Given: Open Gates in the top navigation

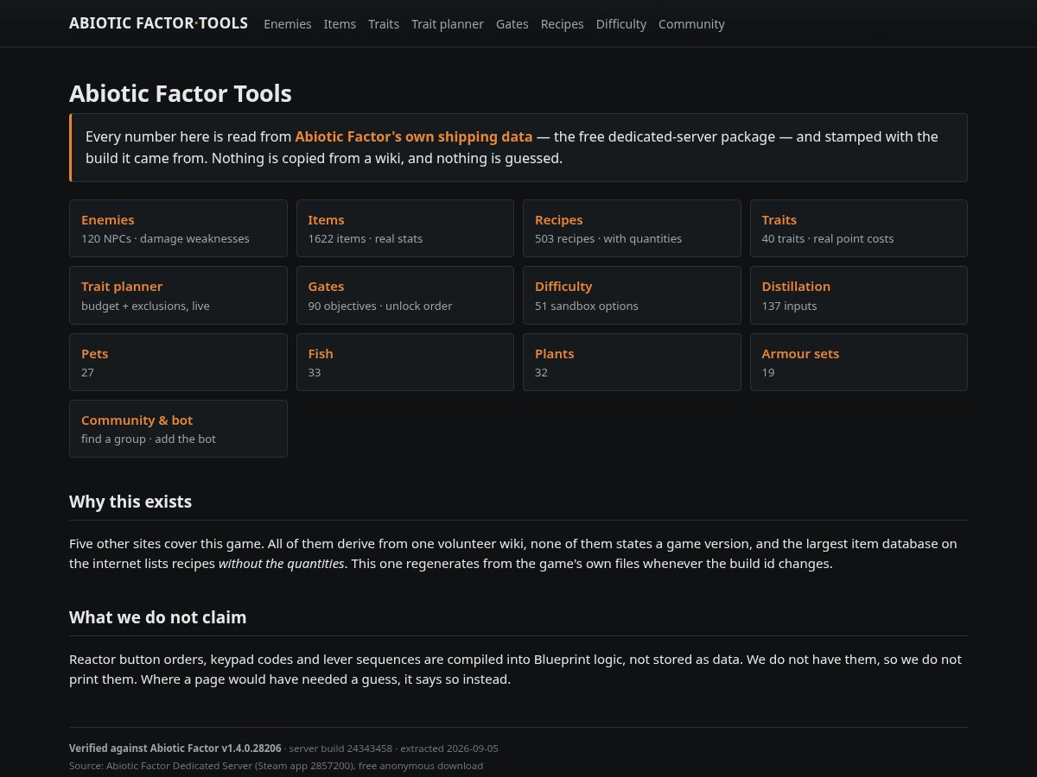Looking at the screenshot, I should [x=512, y=24].
